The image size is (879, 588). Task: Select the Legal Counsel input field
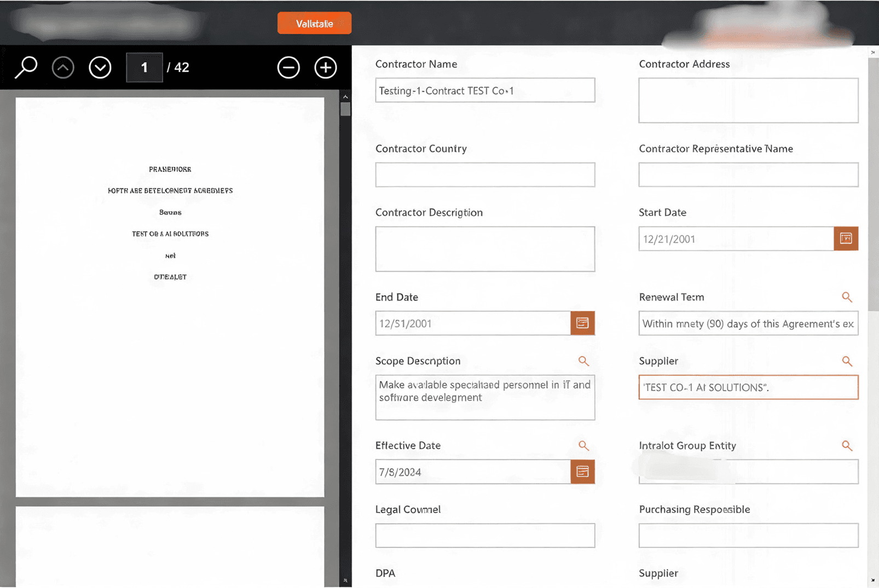click(485, 535)
